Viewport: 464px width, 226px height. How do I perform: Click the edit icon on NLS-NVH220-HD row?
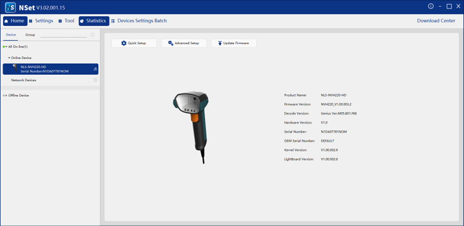click(x=95, y=69)
